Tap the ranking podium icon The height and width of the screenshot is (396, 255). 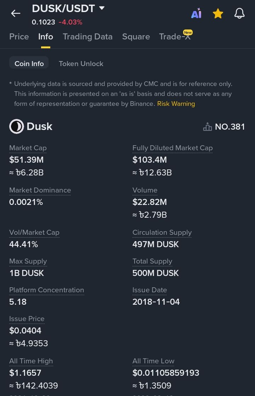tap(208, 127)
